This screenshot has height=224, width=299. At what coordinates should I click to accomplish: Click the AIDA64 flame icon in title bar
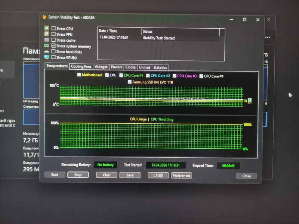(x=44, y=17)
